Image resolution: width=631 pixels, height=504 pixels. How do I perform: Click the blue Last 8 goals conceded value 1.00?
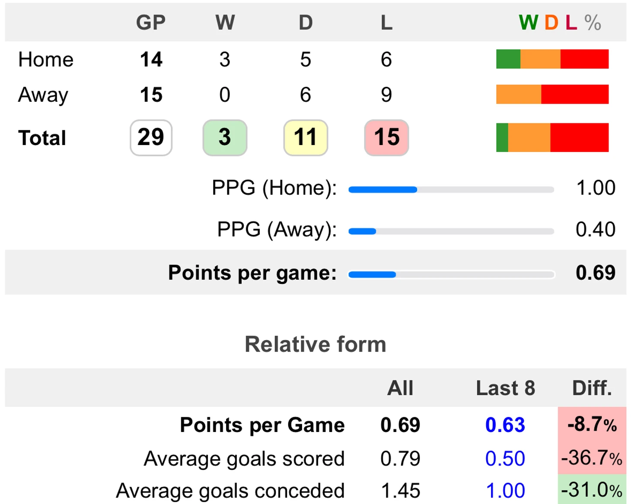coord(505,491)
